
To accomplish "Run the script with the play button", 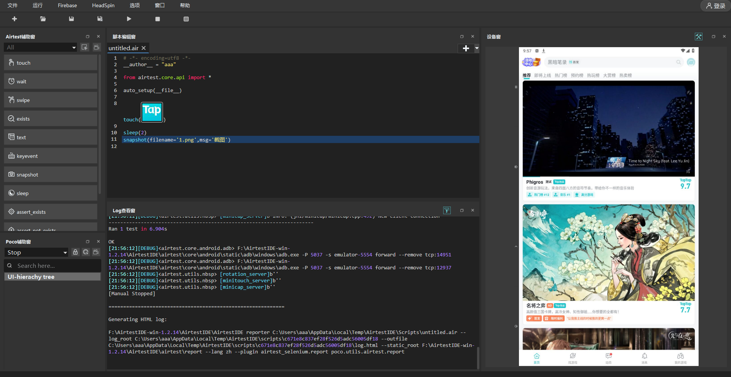I will pyautogui.click(x=129, y=19).
